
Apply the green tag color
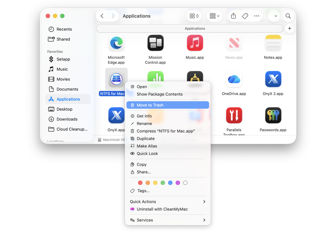point(163,183)
